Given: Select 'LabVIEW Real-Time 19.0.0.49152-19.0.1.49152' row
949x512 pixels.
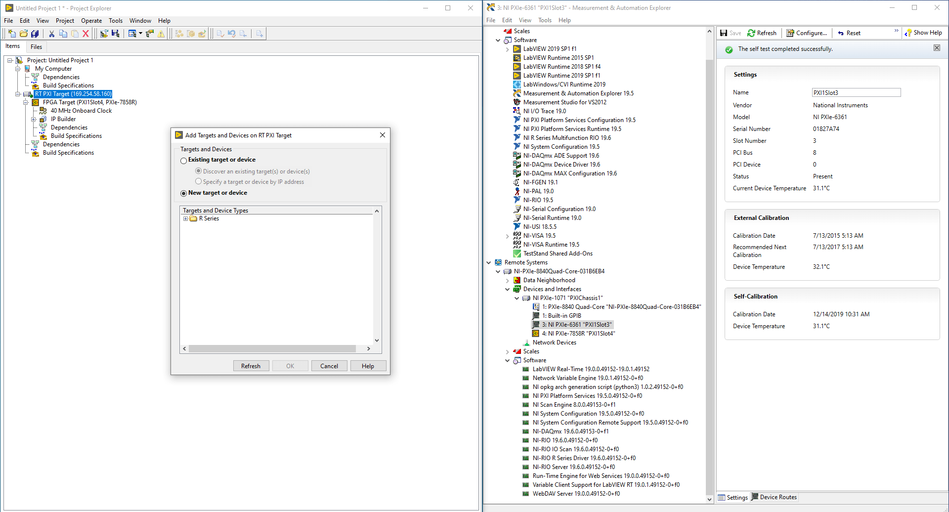Looking at the screenshot, I should coord(586,369).
